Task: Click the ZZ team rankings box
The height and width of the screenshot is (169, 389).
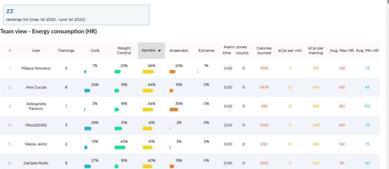Action: pos(76,15)
